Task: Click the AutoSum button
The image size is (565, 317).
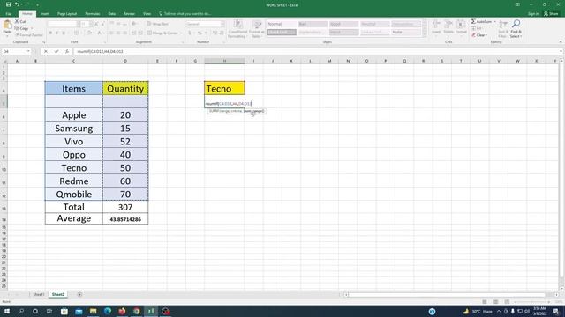Action: tap(481, 22)
